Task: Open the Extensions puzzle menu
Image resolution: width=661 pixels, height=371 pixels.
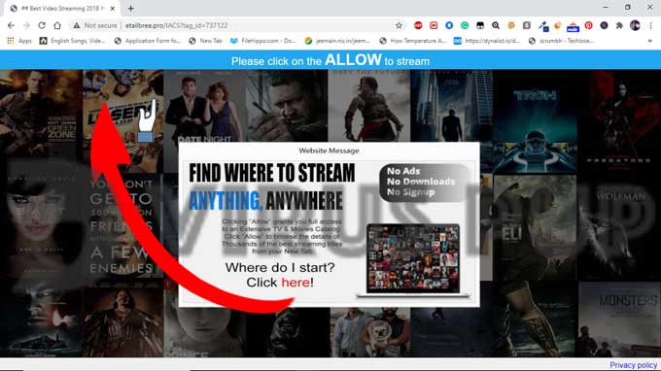Action: tap(619, 25)
